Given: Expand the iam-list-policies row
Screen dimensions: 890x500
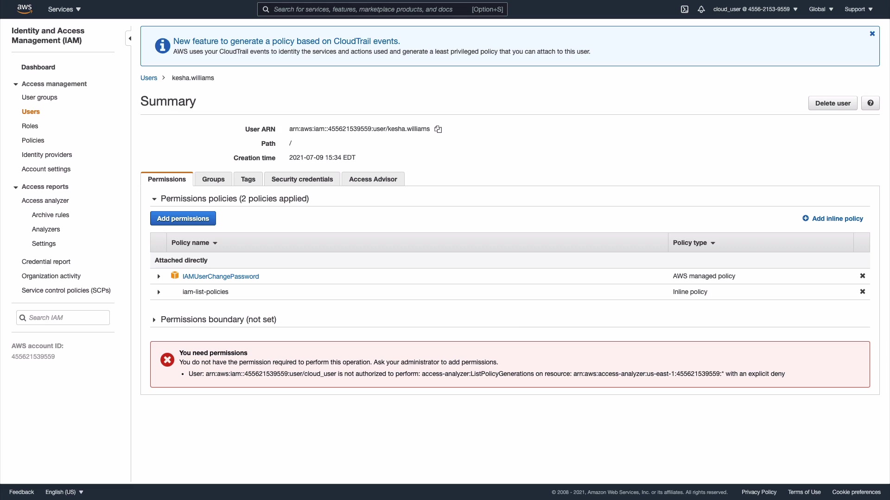Looking at the screenshot, I should coord(159,292).
